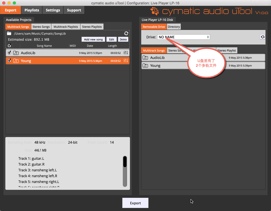Select Multitrack Playlists tab under Available Projects
The width and height of the screenshot is (271, 211).
(66, 27)
